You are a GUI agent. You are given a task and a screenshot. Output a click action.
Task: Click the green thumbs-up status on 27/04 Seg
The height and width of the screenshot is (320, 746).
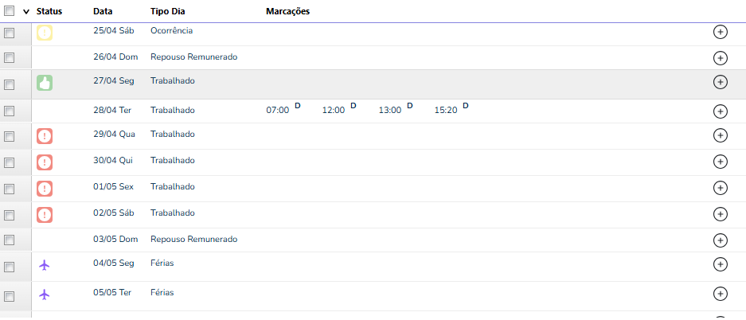pos(45,83)
